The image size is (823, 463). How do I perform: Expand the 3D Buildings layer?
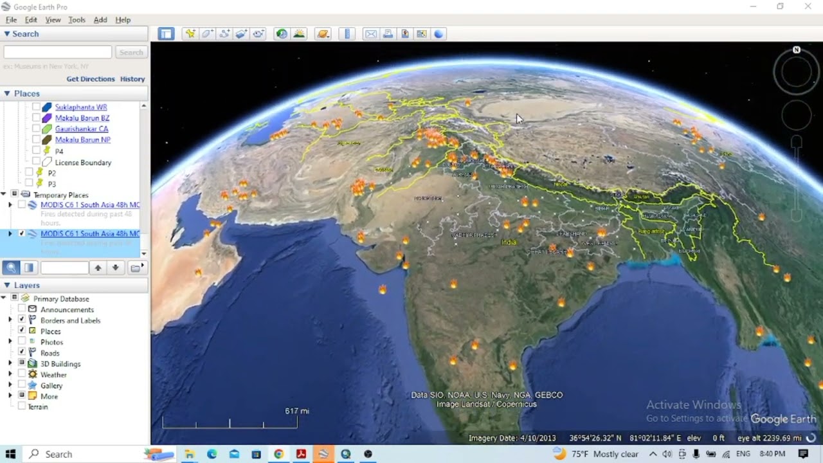click(10, 363)
